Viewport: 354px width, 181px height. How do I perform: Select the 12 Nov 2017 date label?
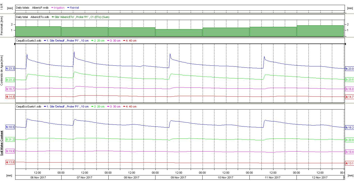pos(320,177)
